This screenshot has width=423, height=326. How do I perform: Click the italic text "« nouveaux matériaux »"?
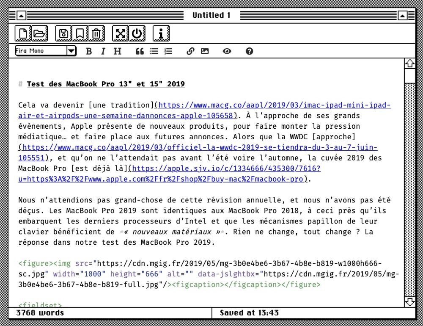172,232
